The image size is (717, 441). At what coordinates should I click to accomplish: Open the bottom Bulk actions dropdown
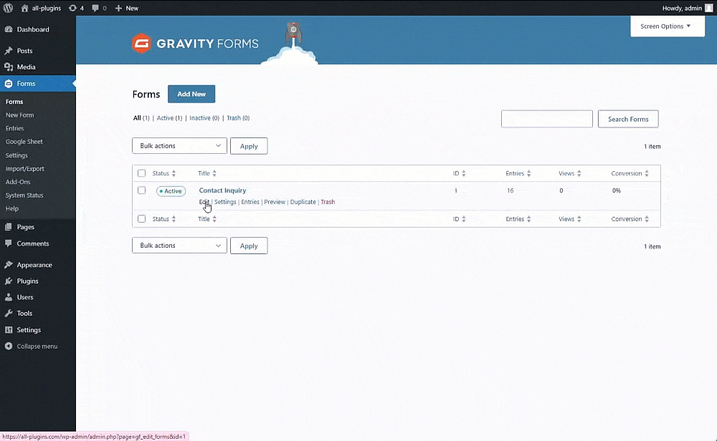pos(179,245)
